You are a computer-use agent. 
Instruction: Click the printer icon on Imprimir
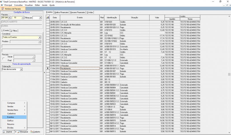pos(3,132)
